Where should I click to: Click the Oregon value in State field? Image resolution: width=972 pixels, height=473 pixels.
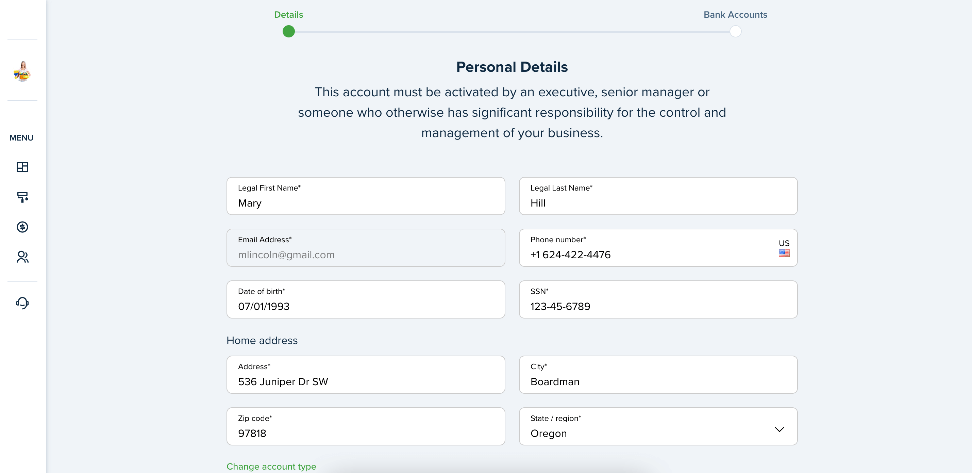pyautogui.click(x=549, y=434)
